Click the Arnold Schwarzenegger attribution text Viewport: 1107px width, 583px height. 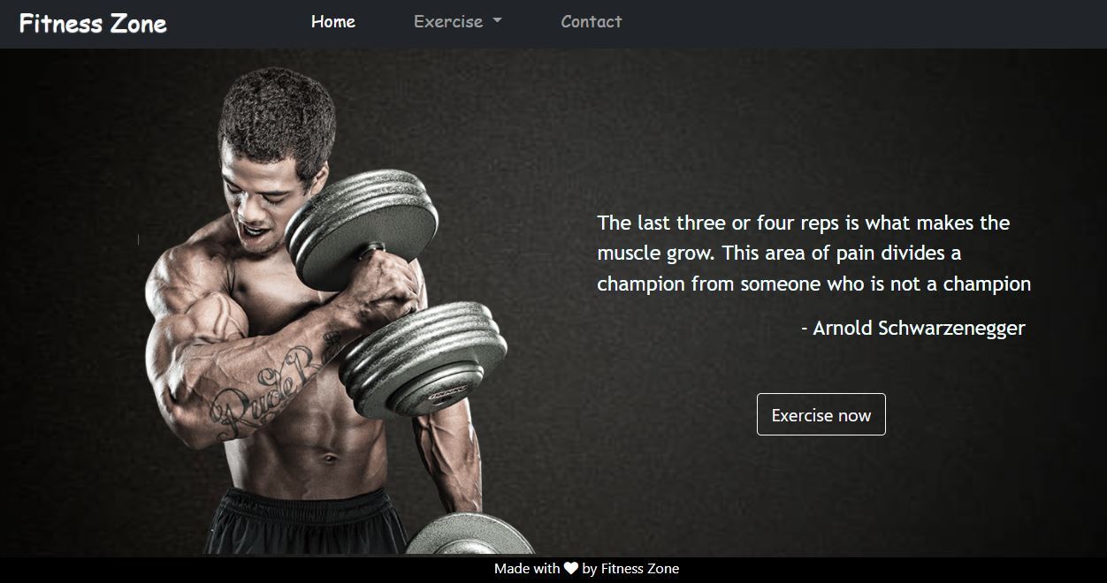click(913, 329)
